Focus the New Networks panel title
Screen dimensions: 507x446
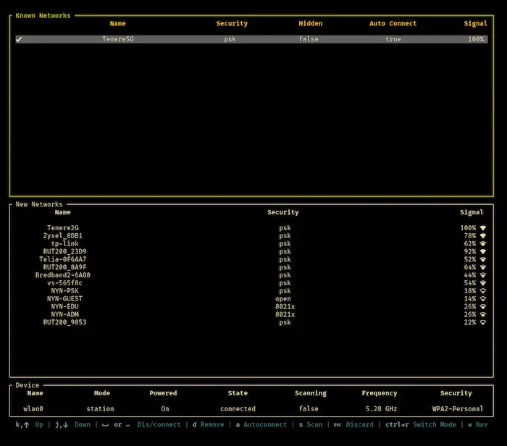point(39,205)
